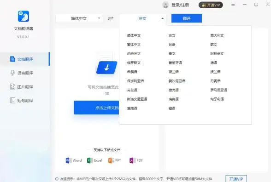Go to 短句翻译 short sentence translation
Image resolution: width=271 pixels, height=182 pixels.
point(25,100)
